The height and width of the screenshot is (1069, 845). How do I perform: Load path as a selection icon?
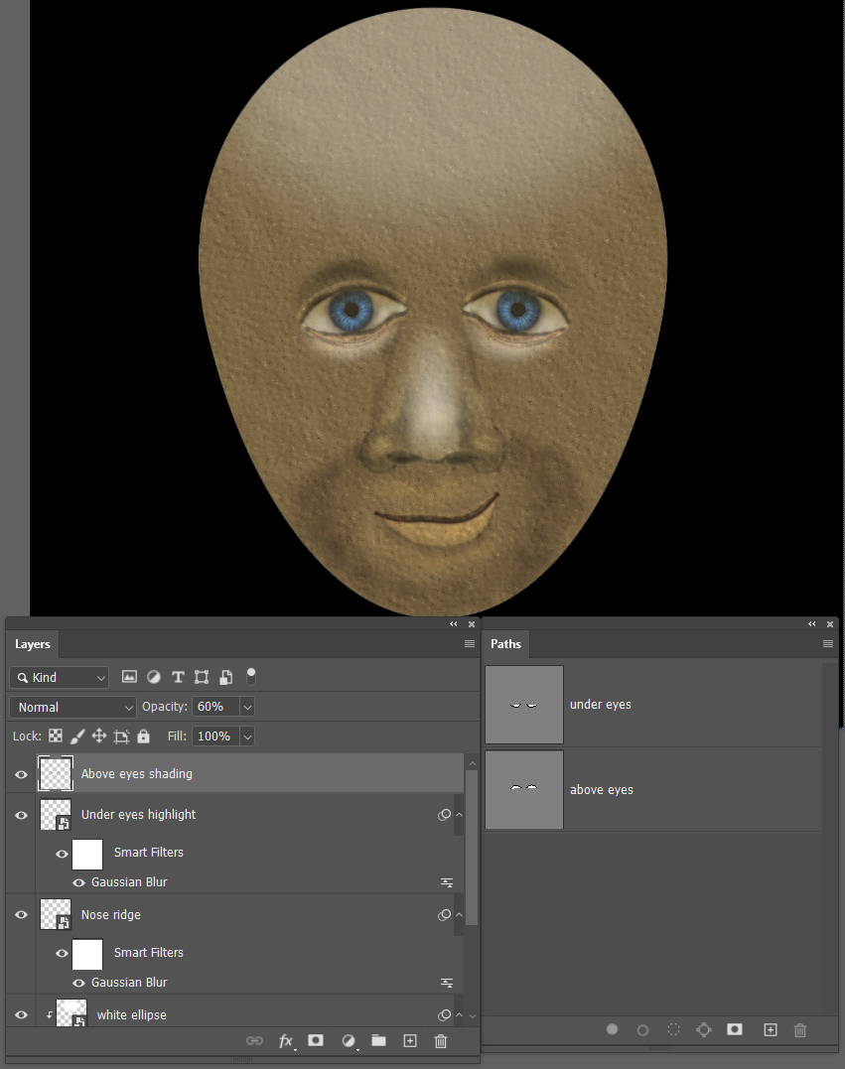point(673,1029)
